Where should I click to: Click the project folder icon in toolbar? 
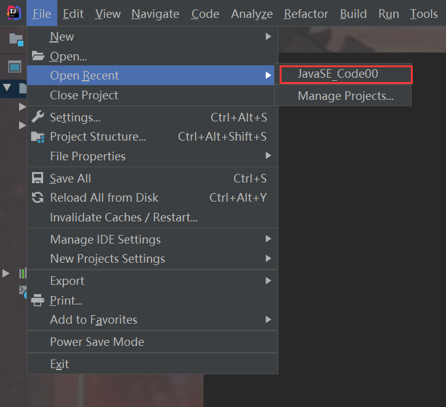(x=15, y=39)
